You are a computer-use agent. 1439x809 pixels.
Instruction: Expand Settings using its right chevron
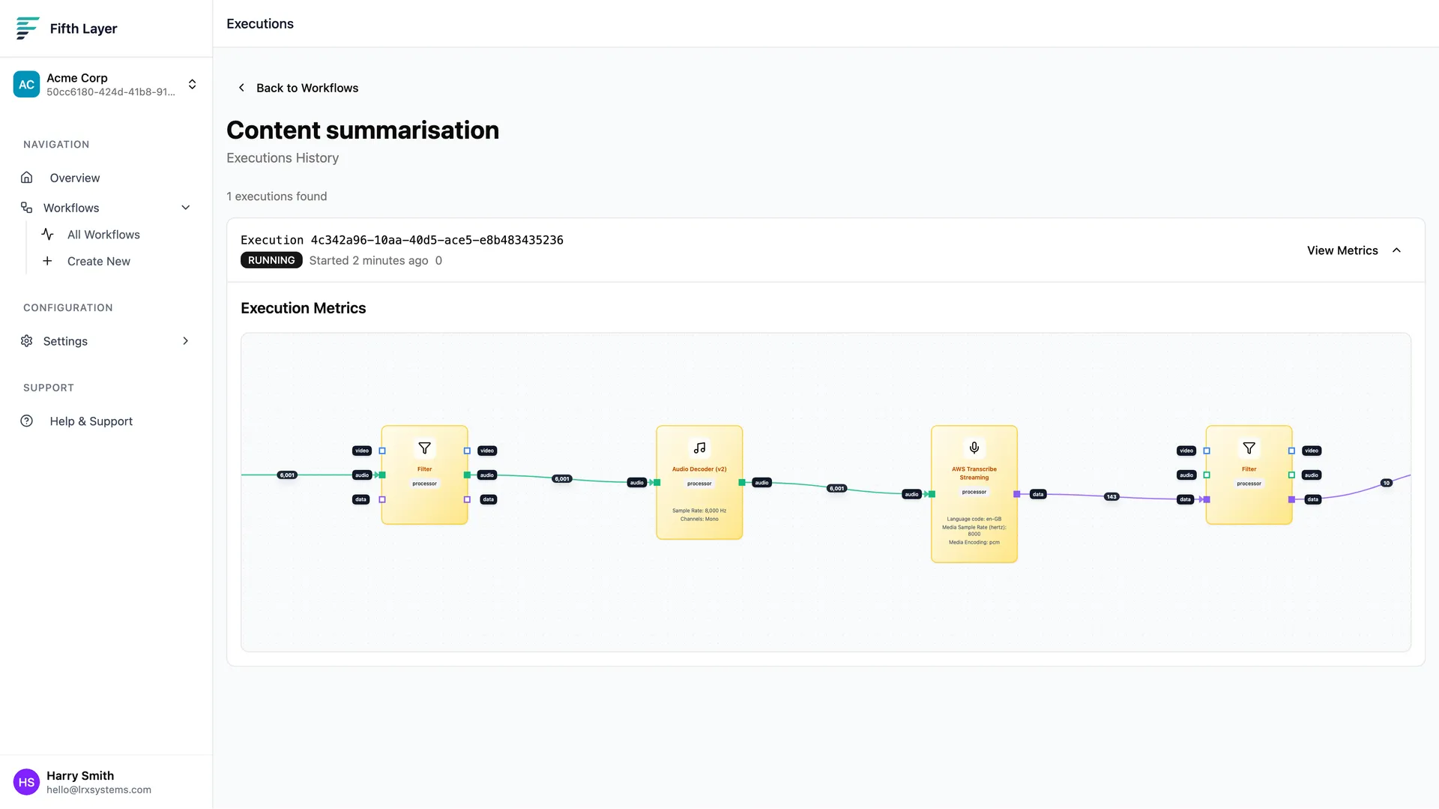[x=185, y=340]
